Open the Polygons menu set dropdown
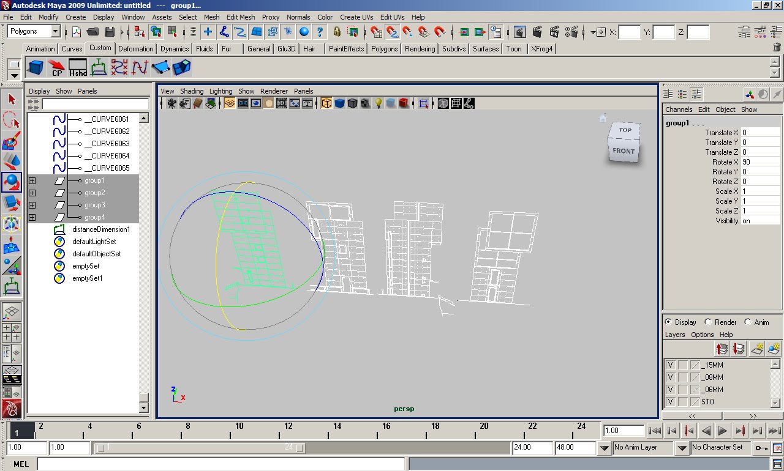The height and width of the screenshot is (471, 784). [x=34, y=31]
